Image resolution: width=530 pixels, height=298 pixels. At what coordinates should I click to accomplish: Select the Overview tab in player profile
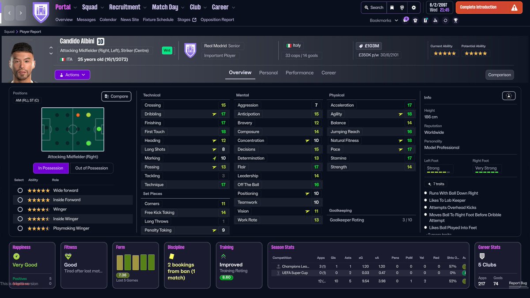(x=240, y=72)
